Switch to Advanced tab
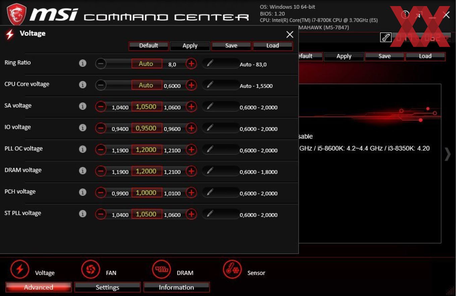 pos(39,287)
